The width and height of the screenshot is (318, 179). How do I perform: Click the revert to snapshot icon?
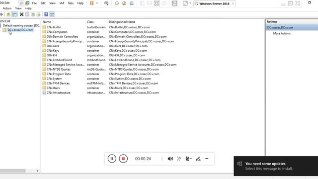coord(124,3)
